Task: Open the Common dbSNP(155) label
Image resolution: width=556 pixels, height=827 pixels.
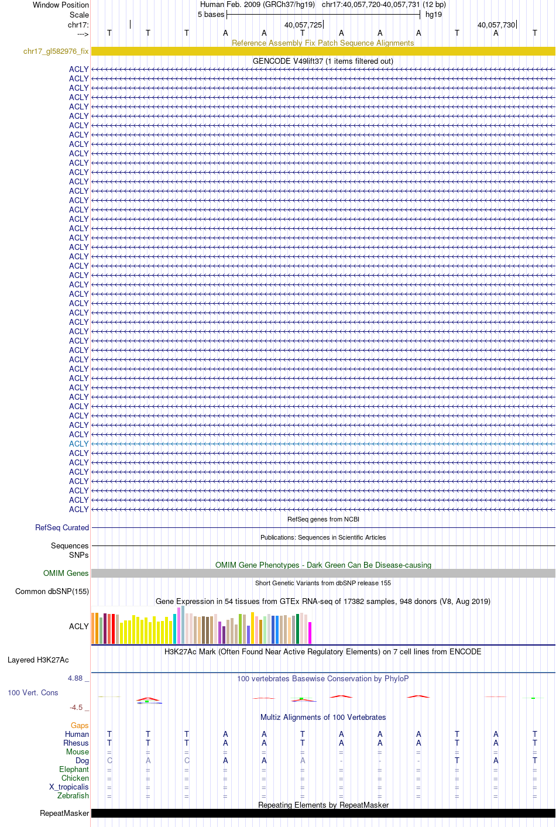Action: point(52,591)
